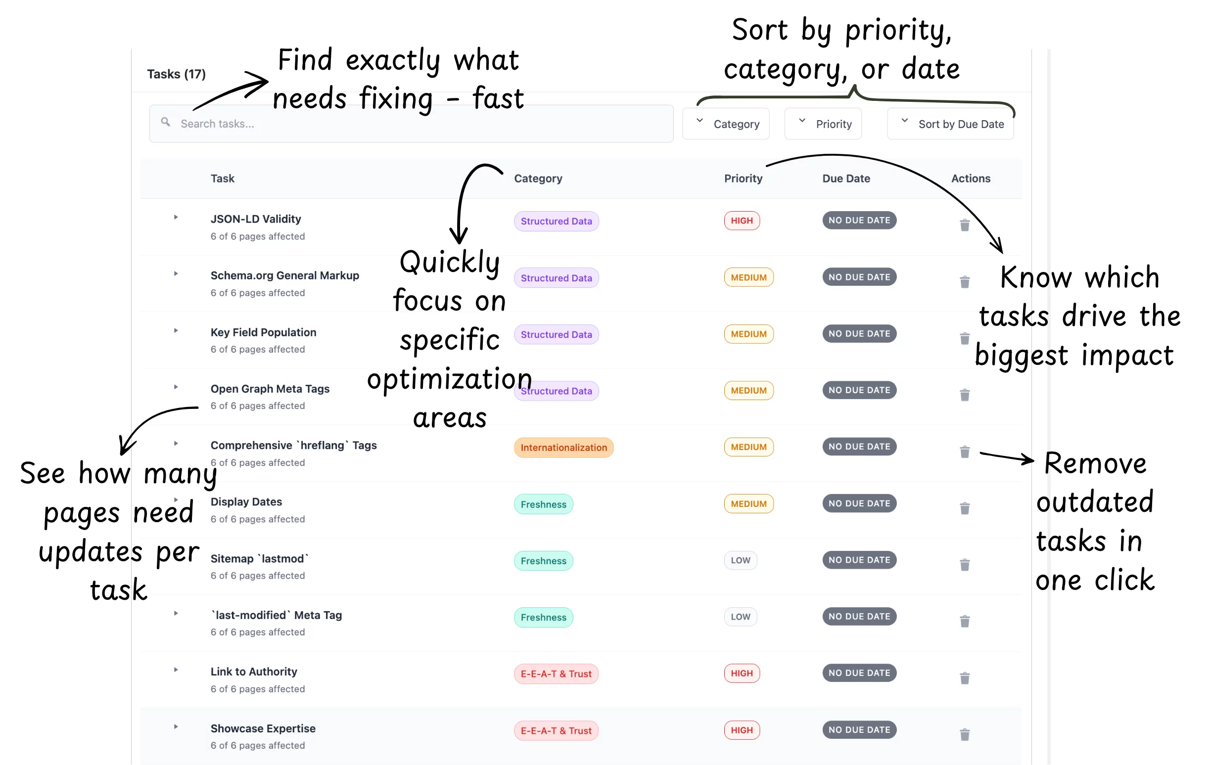
Task: Delete the JSON-LD Validity task
Action: click(964, 225)
